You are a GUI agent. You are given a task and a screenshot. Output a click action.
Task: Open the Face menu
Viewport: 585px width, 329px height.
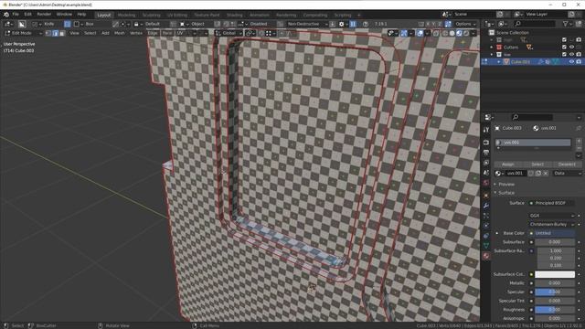(167, 33)
